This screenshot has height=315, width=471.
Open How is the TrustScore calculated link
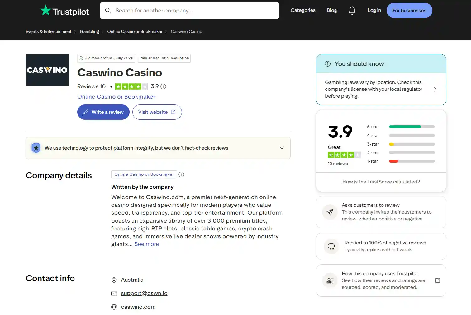[381, 182]
